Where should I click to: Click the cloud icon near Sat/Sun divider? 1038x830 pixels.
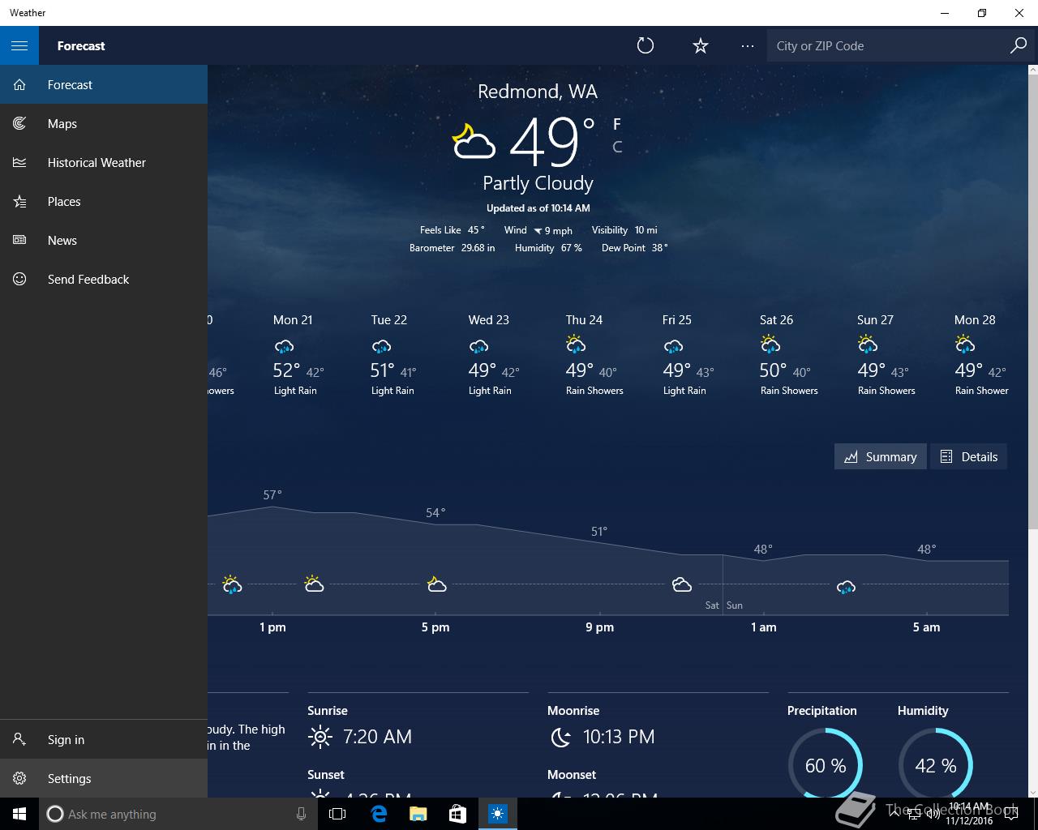[x=682, y=584]
